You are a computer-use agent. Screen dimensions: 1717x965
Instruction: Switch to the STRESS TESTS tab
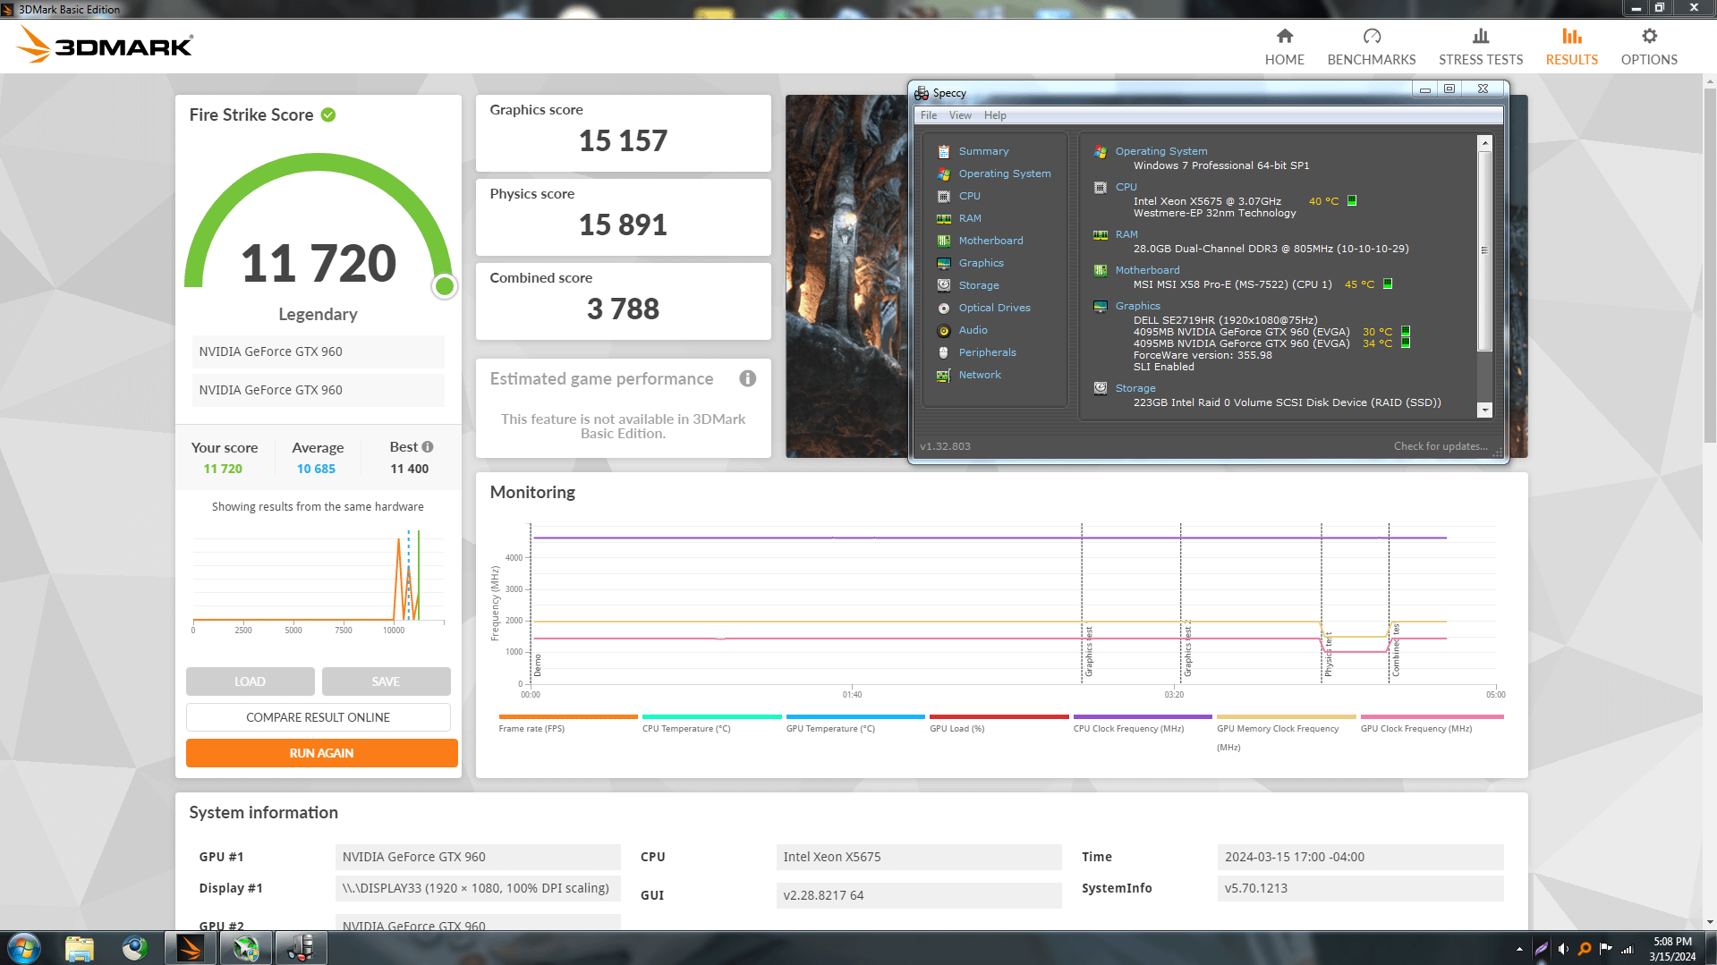pyautogui.click(x=1481, y=47)
